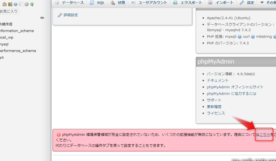The height and width of the screenshot is (161, 276).
Task: Select performance_schema database in tree
Action: [x=18, y=51]
